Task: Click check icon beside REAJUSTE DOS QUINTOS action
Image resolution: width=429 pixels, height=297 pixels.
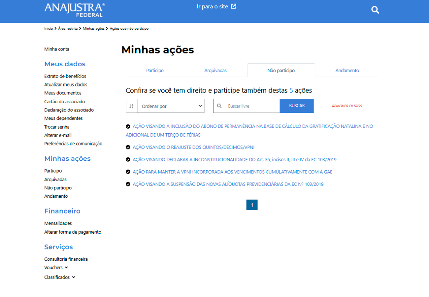Action: 128,147
